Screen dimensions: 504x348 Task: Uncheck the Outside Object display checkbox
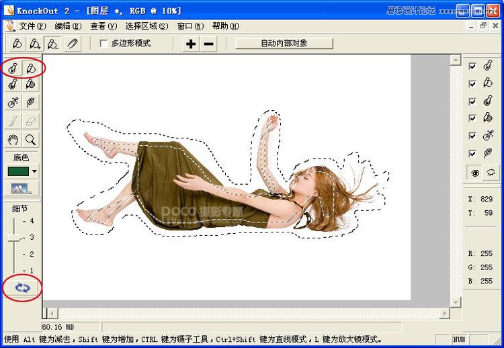[x=472, y=84]
